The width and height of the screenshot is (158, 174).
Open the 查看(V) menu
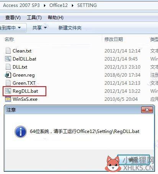point(13,18)
